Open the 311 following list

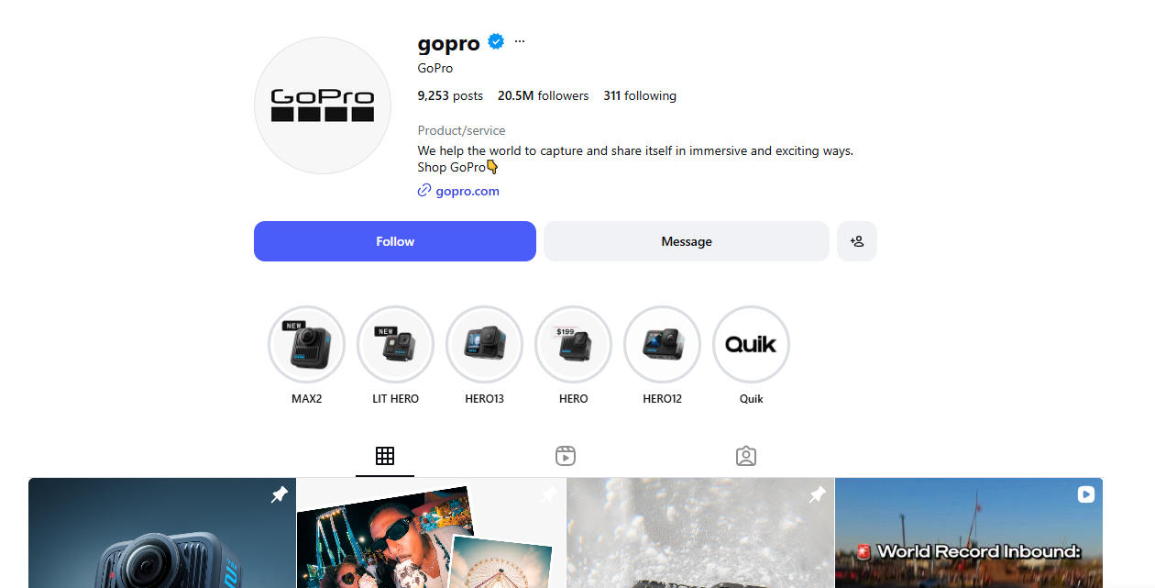(640, 95)
